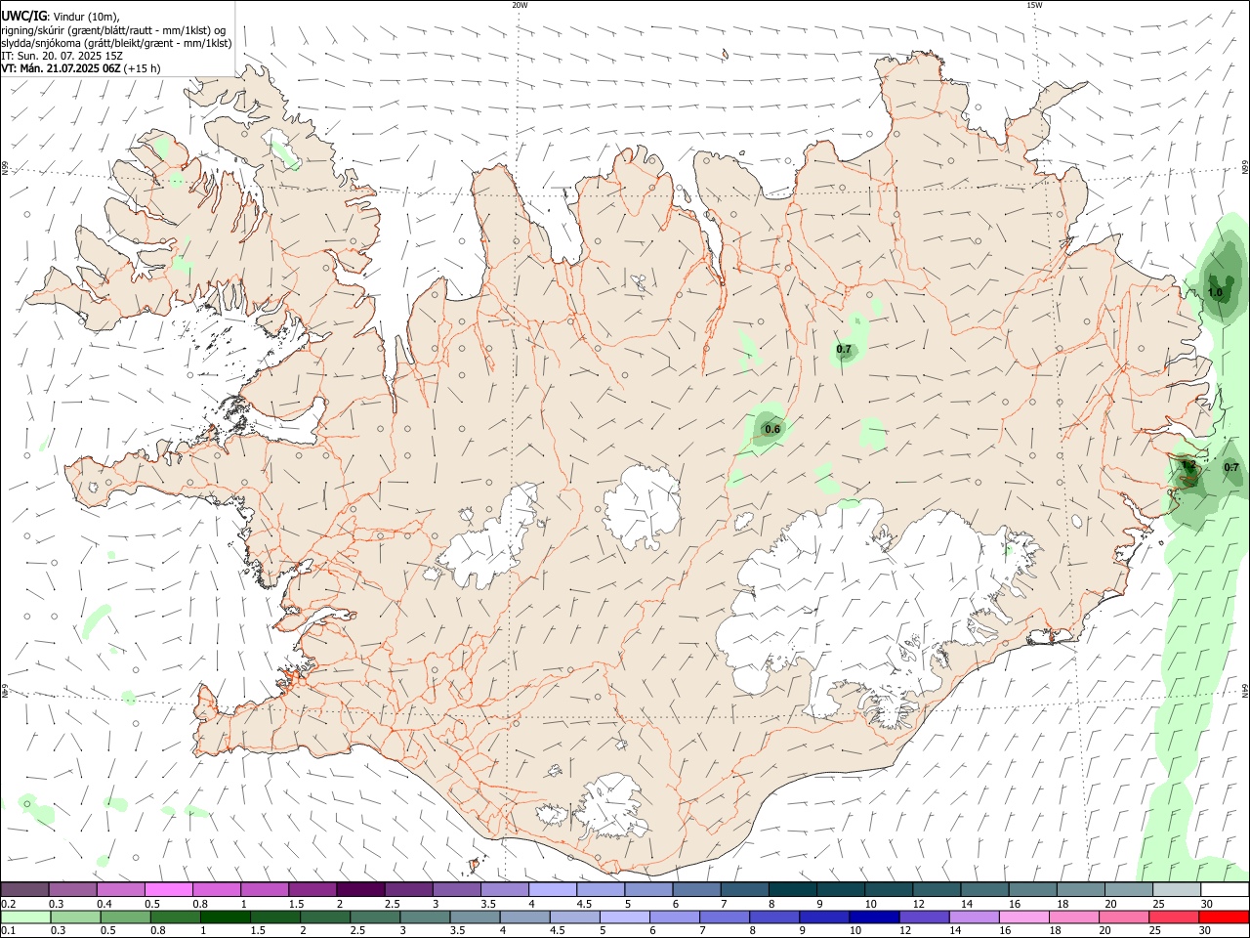
Task: Click the 15W longitude label
Action: pos(1034,5)
